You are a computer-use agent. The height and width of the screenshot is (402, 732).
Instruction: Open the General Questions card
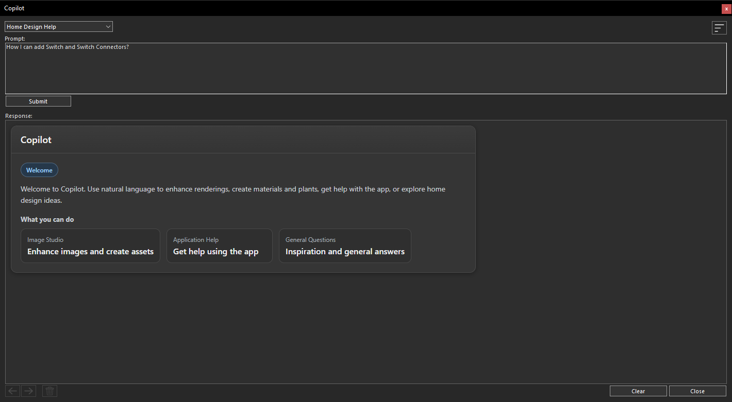pyautogui.click(x=345, y=246)
